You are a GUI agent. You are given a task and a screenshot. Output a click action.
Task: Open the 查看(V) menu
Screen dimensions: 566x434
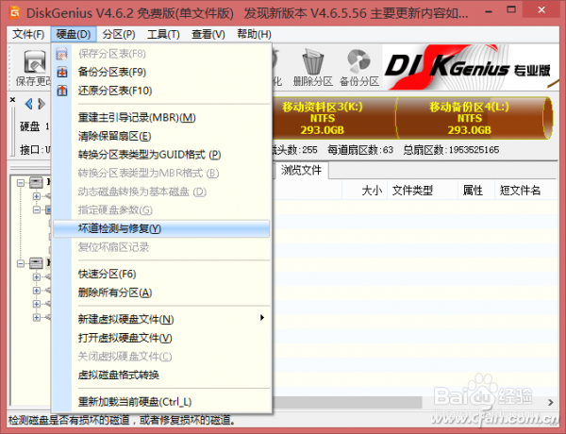[208, 34]
